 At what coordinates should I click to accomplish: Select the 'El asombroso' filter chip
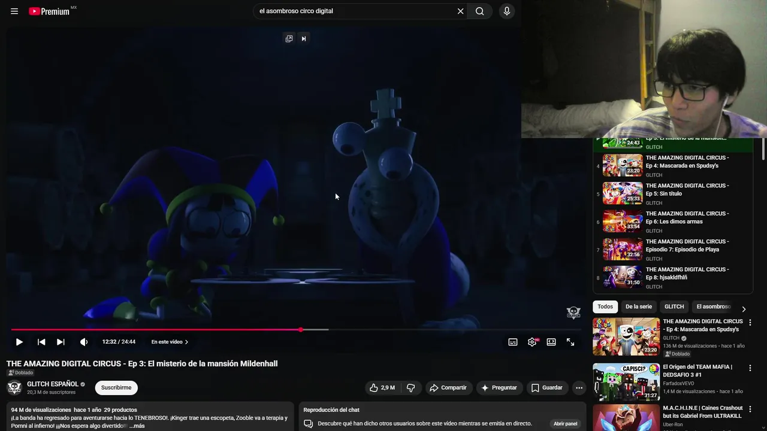click(x=713, y=306)
